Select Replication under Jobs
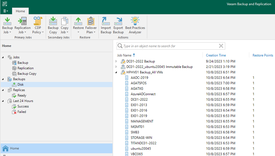 25,68
